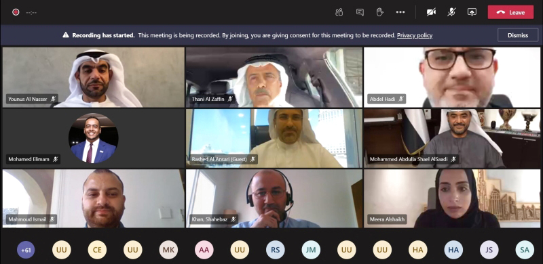Select Mohamed Elimam's profile picture tile
543x264 pixels.
pos(94,138)
